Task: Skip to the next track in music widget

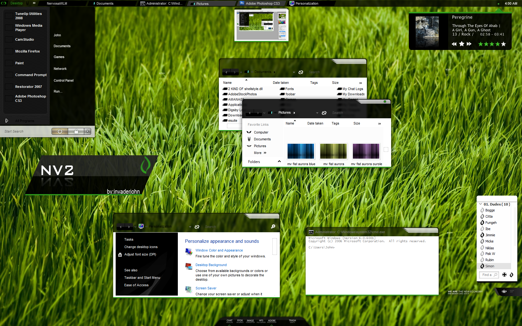Action: point(469,44)
